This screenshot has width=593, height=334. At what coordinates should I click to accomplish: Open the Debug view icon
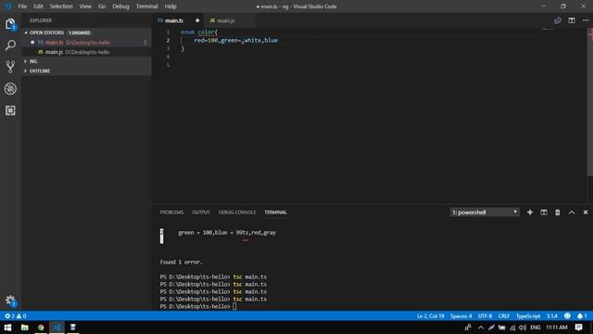click(x=10, y=89)
